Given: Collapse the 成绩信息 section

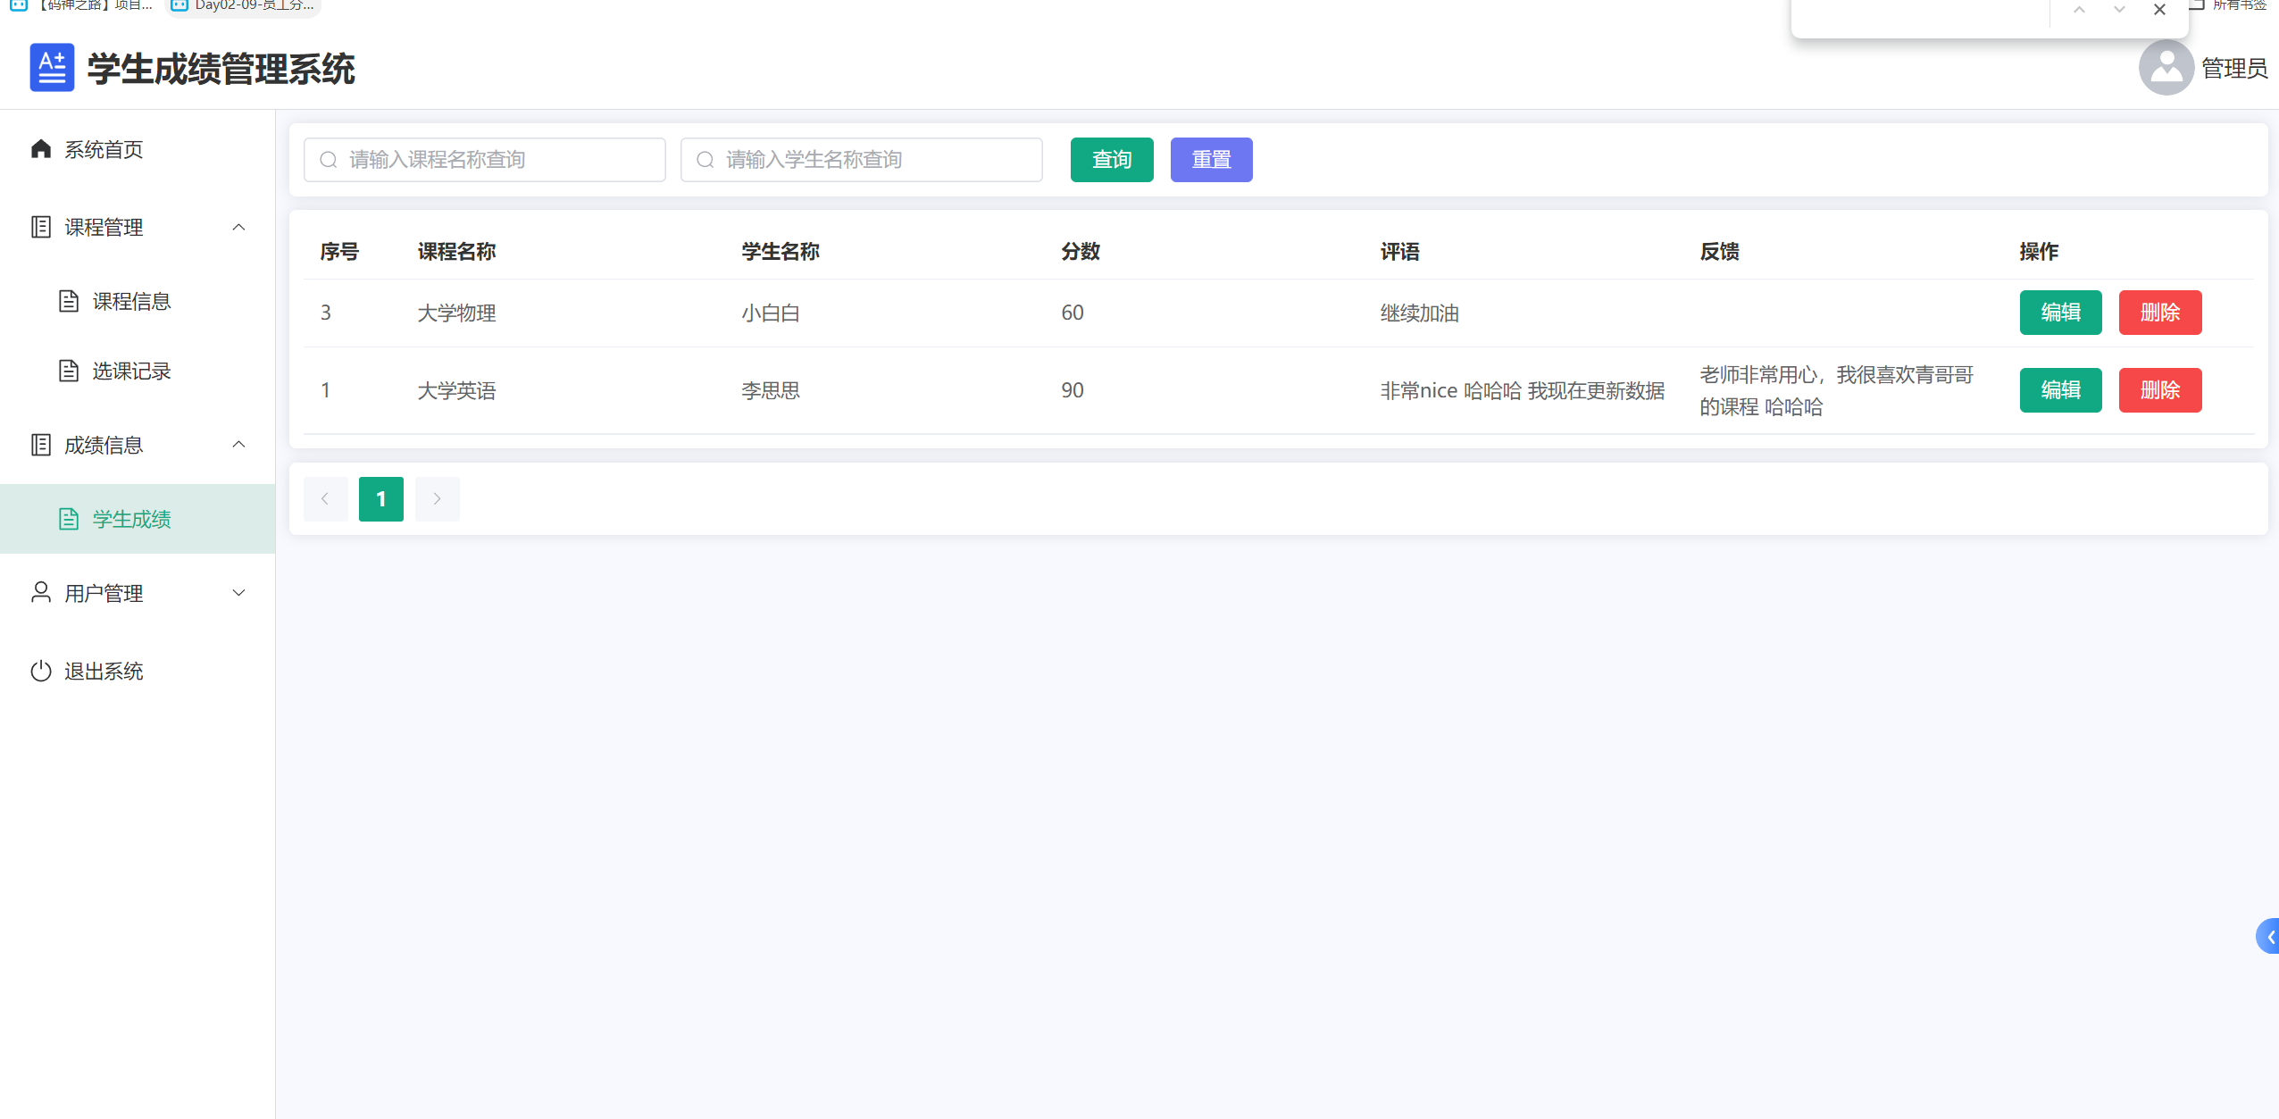Looking at the screenshot, I should click(x=238, y=444).
